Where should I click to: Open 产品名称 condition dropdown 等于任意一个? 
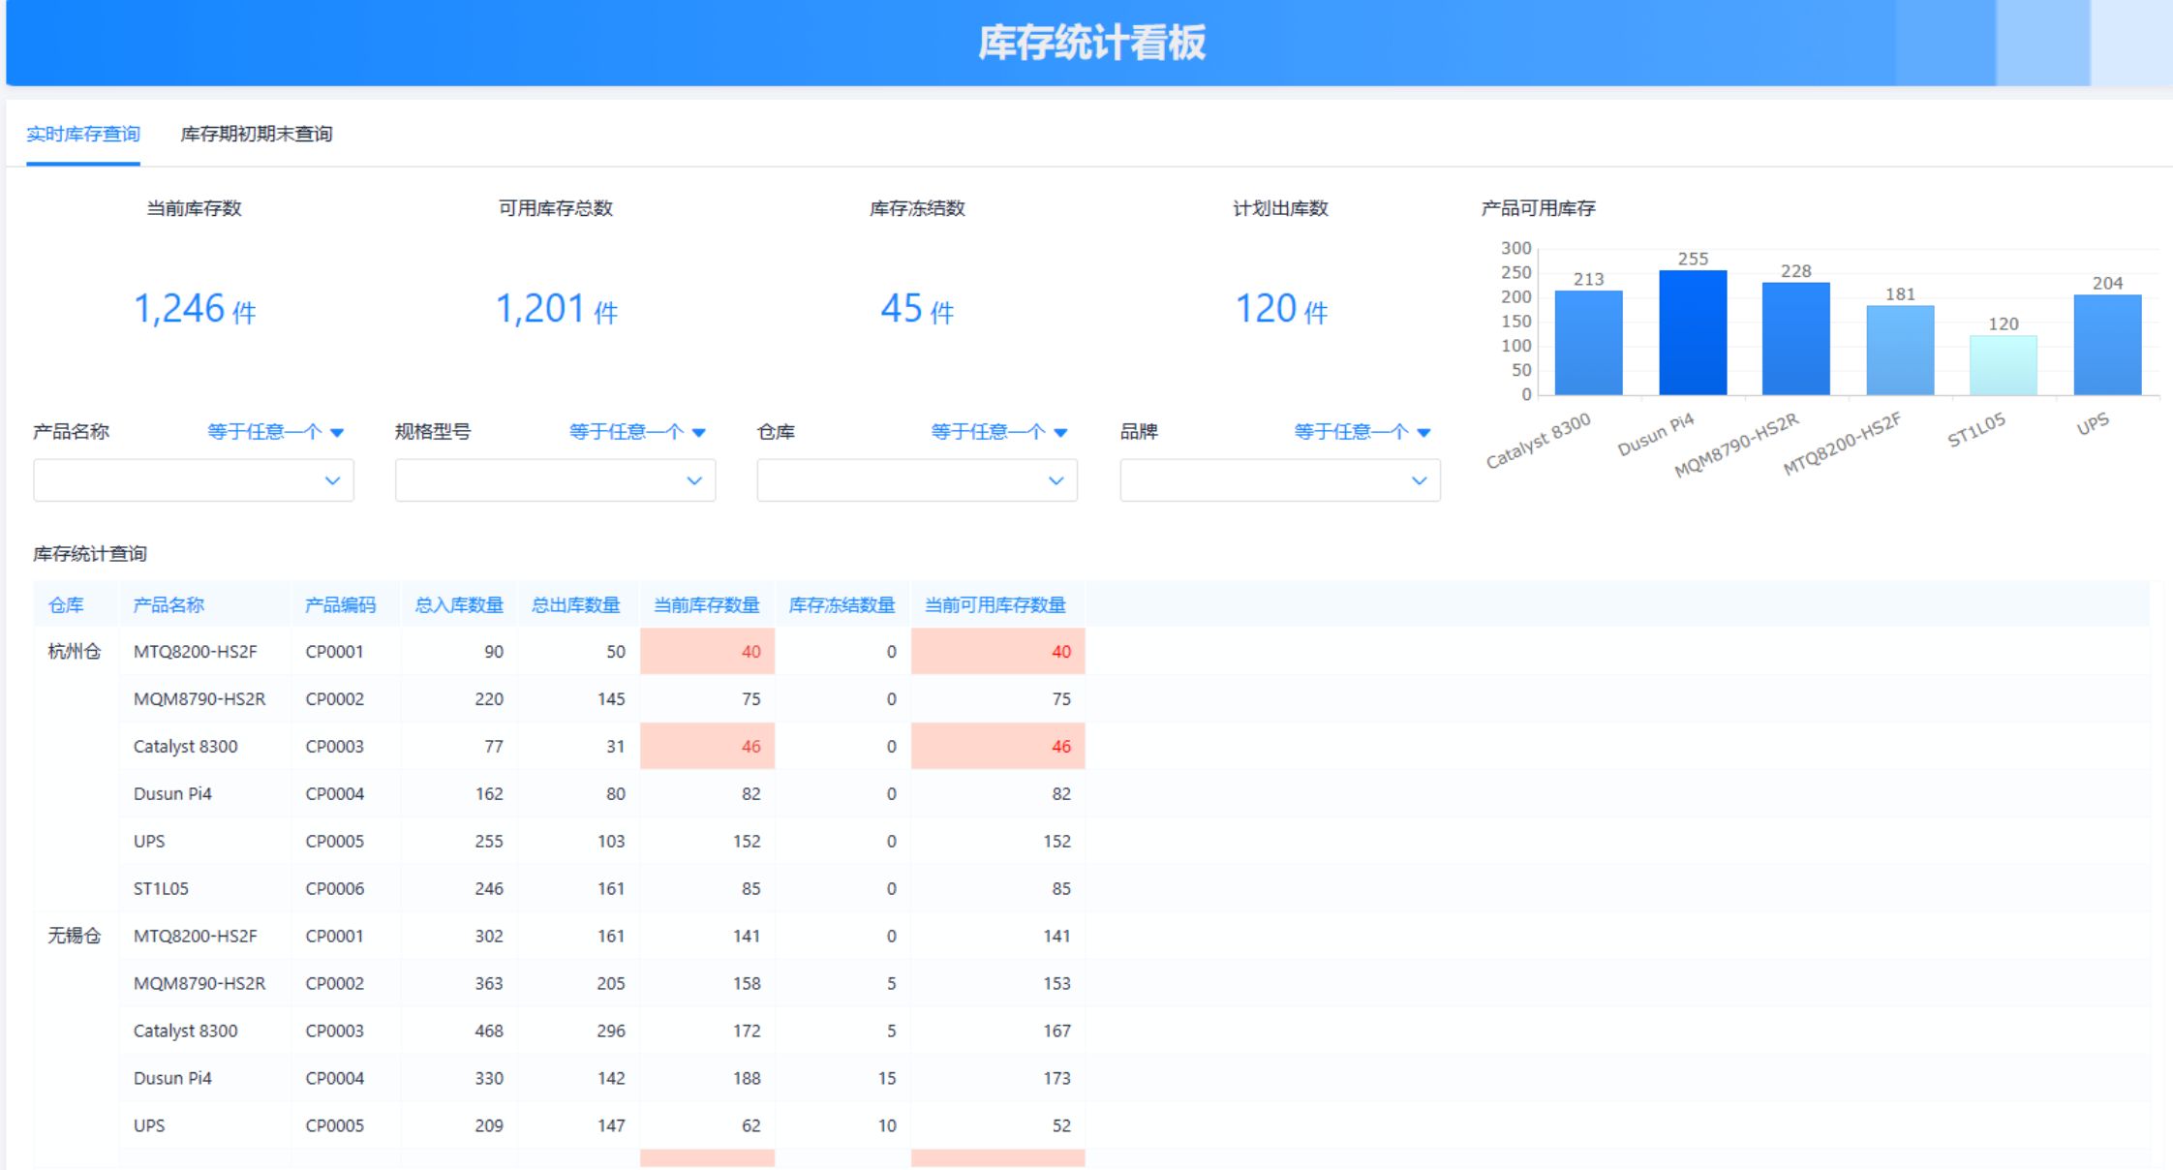(x=276, y=432)
